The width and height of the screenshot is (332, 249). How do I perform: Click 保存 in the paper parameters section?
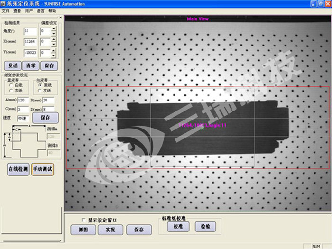[46, 118]
